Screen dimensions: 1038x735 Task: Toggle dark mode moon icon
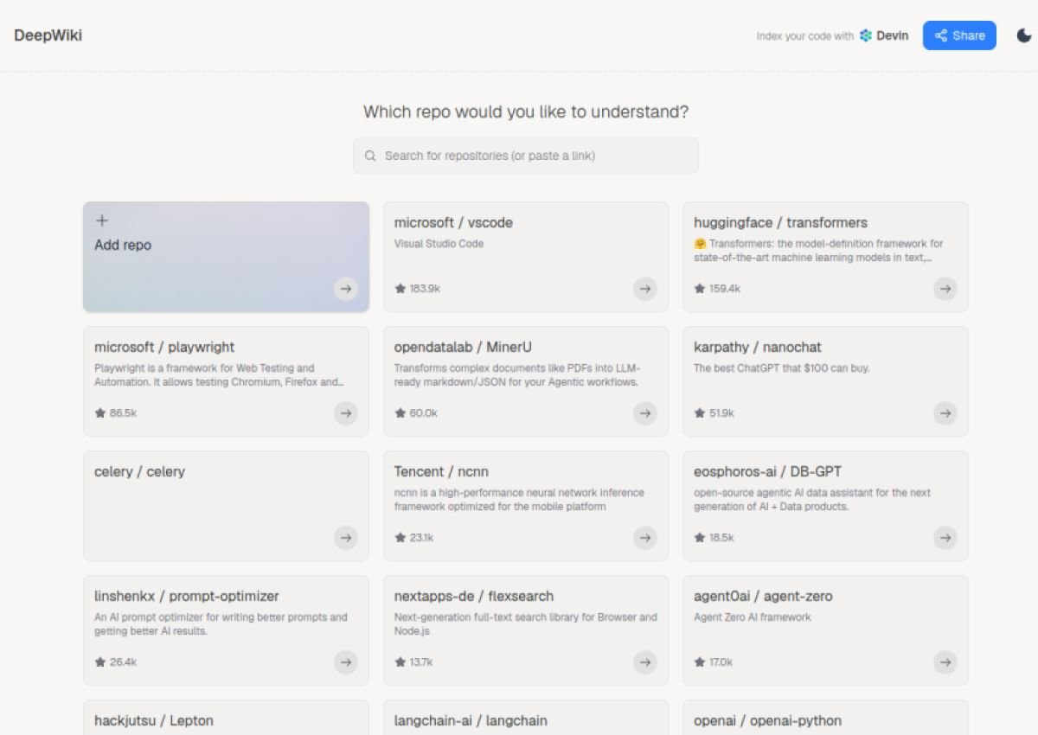[1023, 35]
